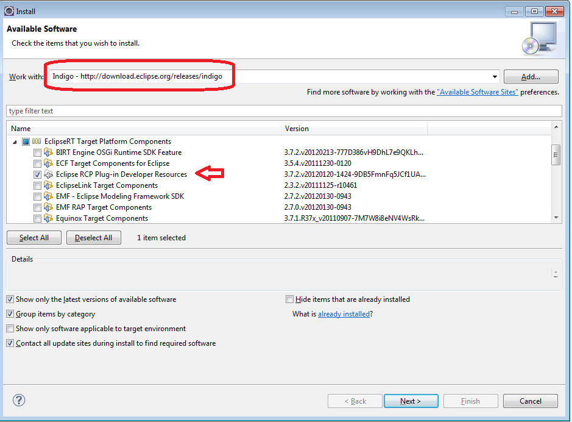
Task: Maximize the Install window
Action: (x=534, y=12)
